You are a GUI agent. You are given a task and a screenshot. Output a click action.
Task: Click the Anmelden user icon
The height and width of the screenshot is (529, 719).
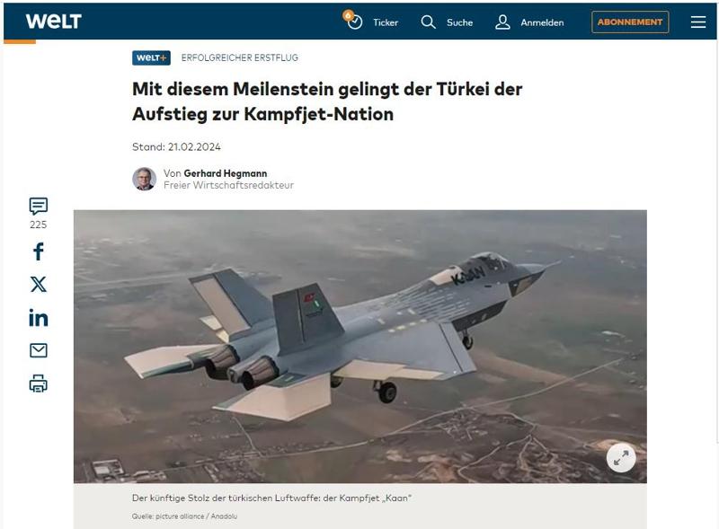tap(502, 22)
